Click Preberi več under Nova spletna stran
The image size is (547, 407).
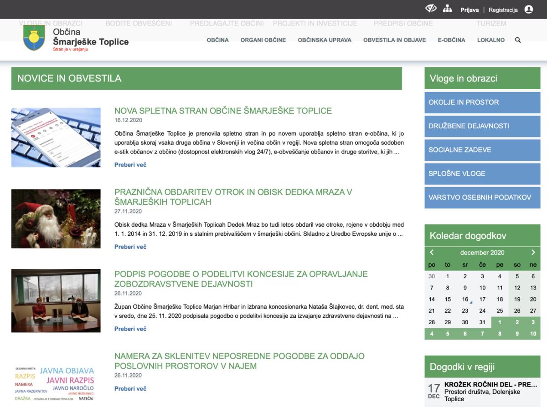[130, 165]
